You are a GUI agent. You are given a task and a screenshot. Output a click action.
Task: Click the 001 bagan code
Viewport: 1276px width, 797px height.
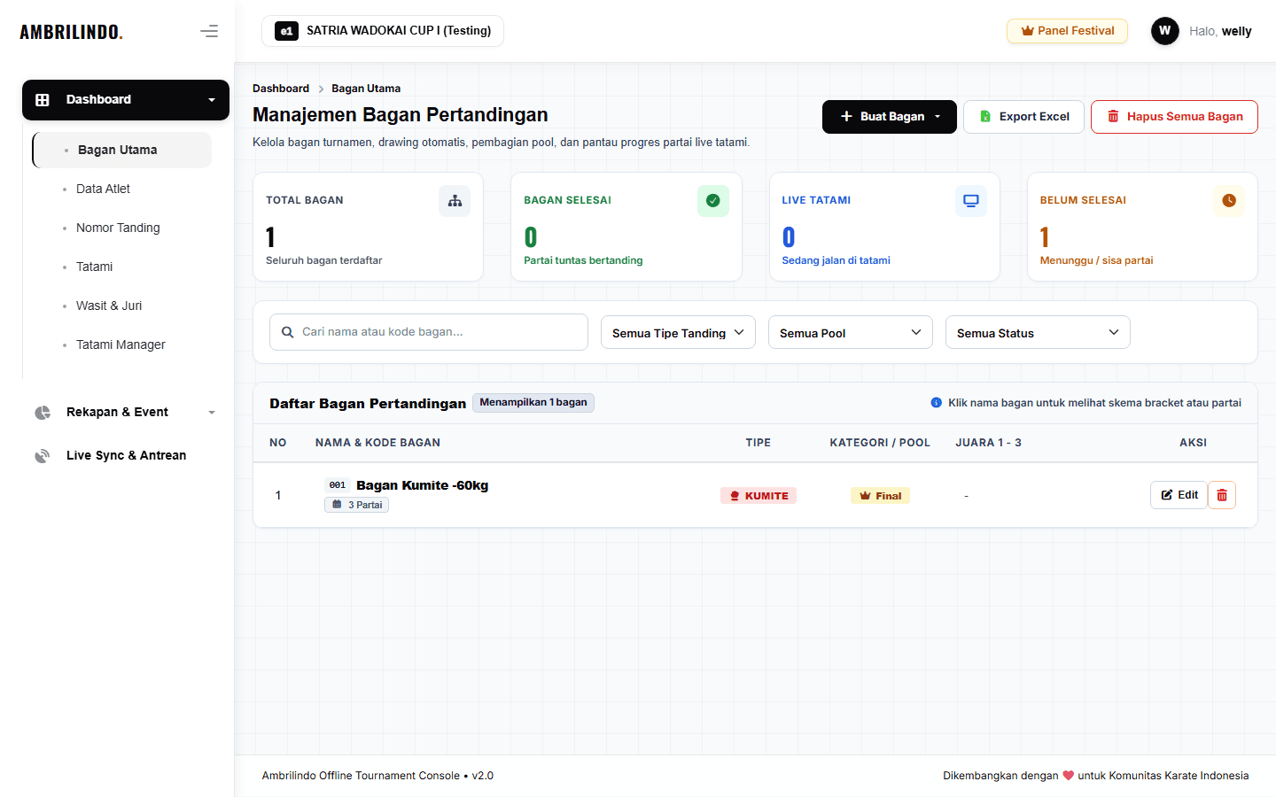(338, 485)
